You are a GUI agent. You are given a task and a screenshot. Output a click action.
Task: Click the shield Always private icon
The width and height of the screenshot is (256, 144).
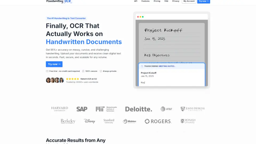101,71
